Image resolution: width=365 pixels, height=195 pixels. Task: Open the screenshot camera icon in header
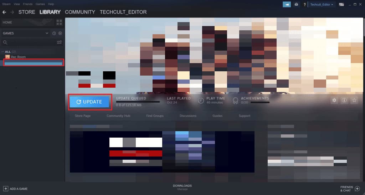(x=296, y=4)
